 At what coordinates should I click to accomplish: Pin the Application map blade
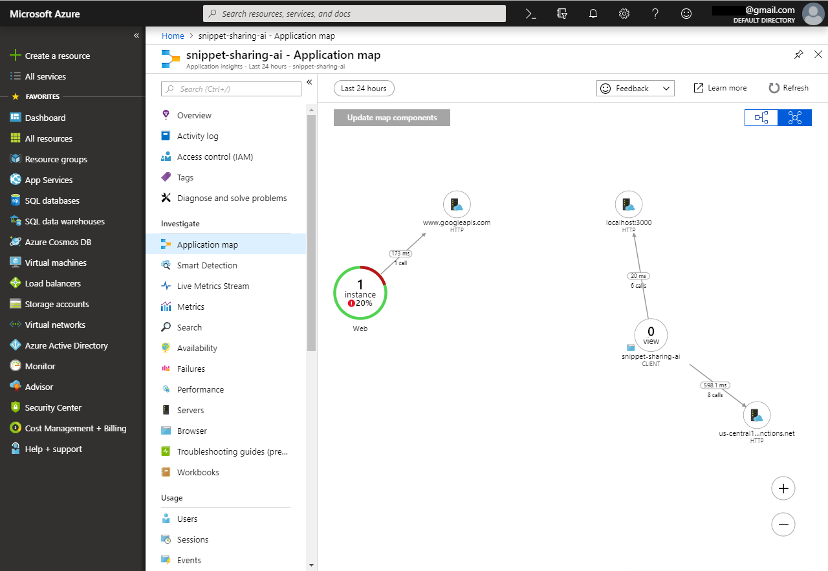pos(799,55)
